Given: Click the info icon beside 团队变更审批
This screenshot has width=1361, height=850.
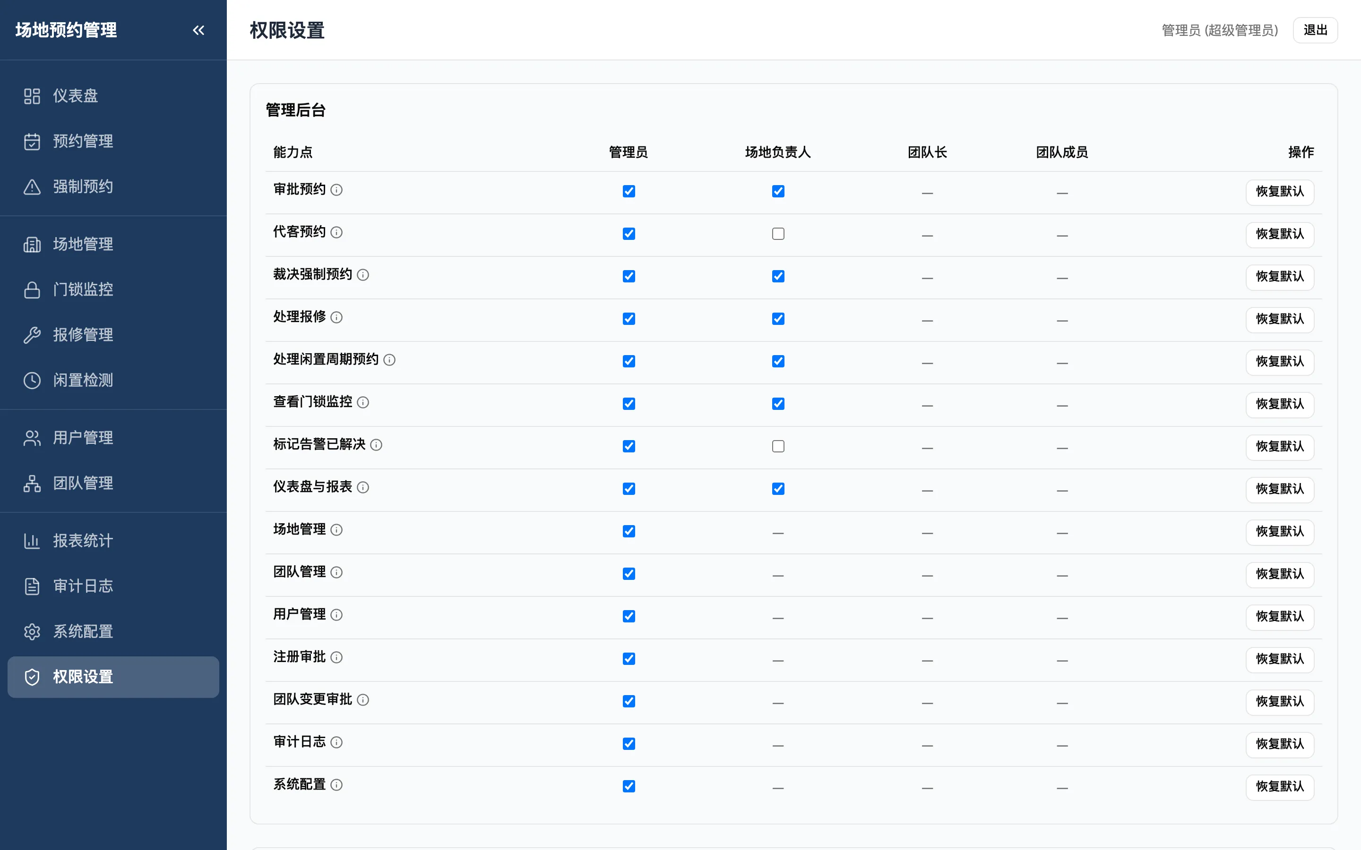Looking at the screenshot, I should click(x=363, y=700).
